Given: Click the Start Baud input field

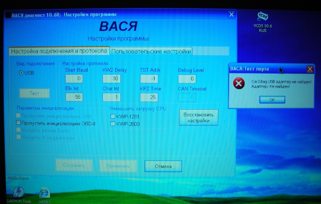Looking at the screenshot, I should coord(74,78).
